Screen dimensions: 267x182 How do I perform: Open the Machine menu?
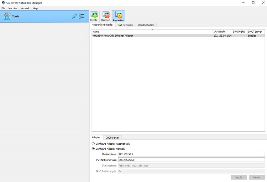[x=13, y=8]
